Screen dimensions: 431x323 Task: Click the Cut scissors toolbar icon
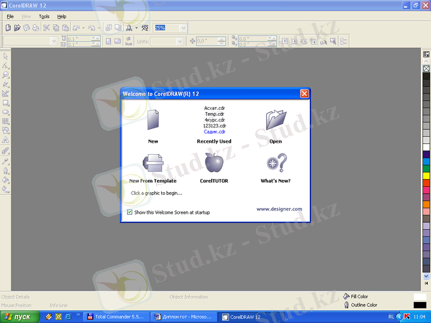tap(46, 27)
